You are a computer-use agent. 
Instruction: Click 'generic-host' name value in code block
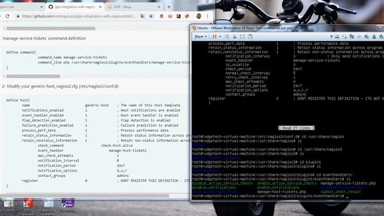pyautogui.click(x=97, y=106)
